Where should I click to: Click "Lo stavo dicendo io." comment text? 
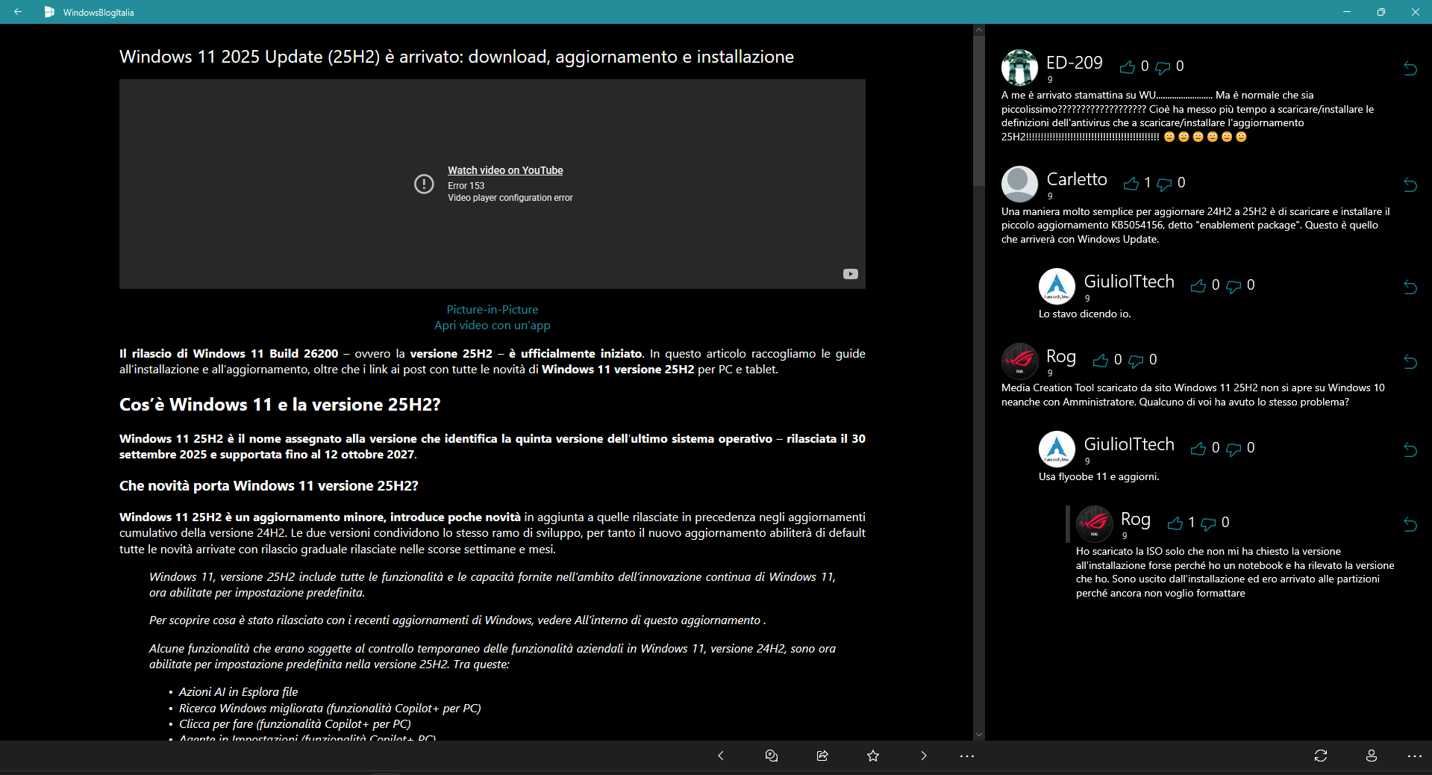click(1085, 314)
